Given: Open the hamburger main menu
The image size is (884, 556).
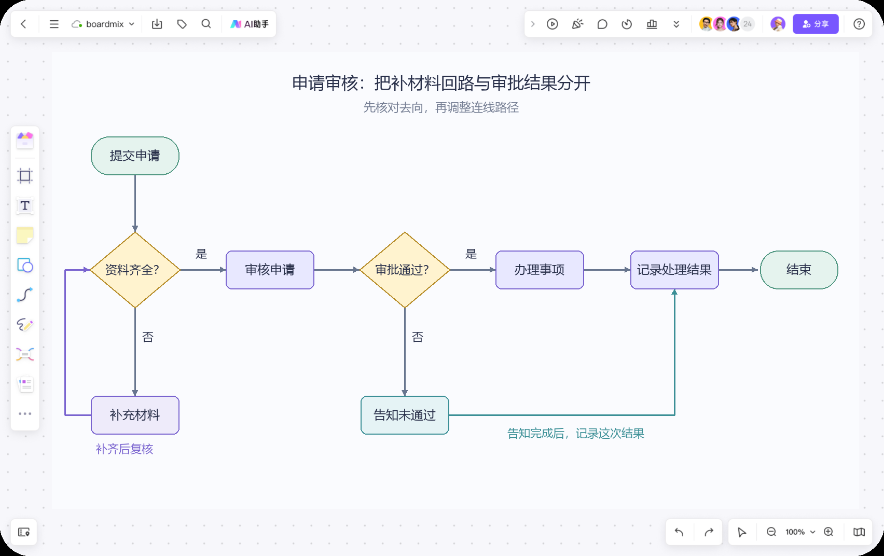Looking at the screenshot, I should tap(54, 24).
